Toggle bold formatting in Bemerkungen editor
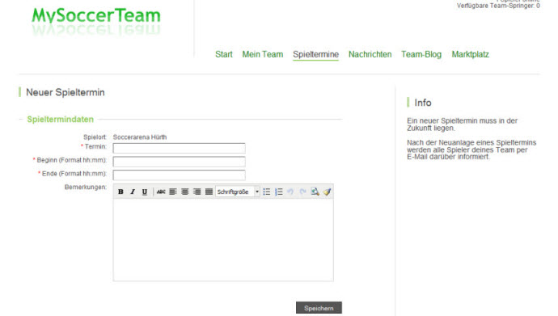The width and height of the screenshot is (558, 316). click(120, 192)
